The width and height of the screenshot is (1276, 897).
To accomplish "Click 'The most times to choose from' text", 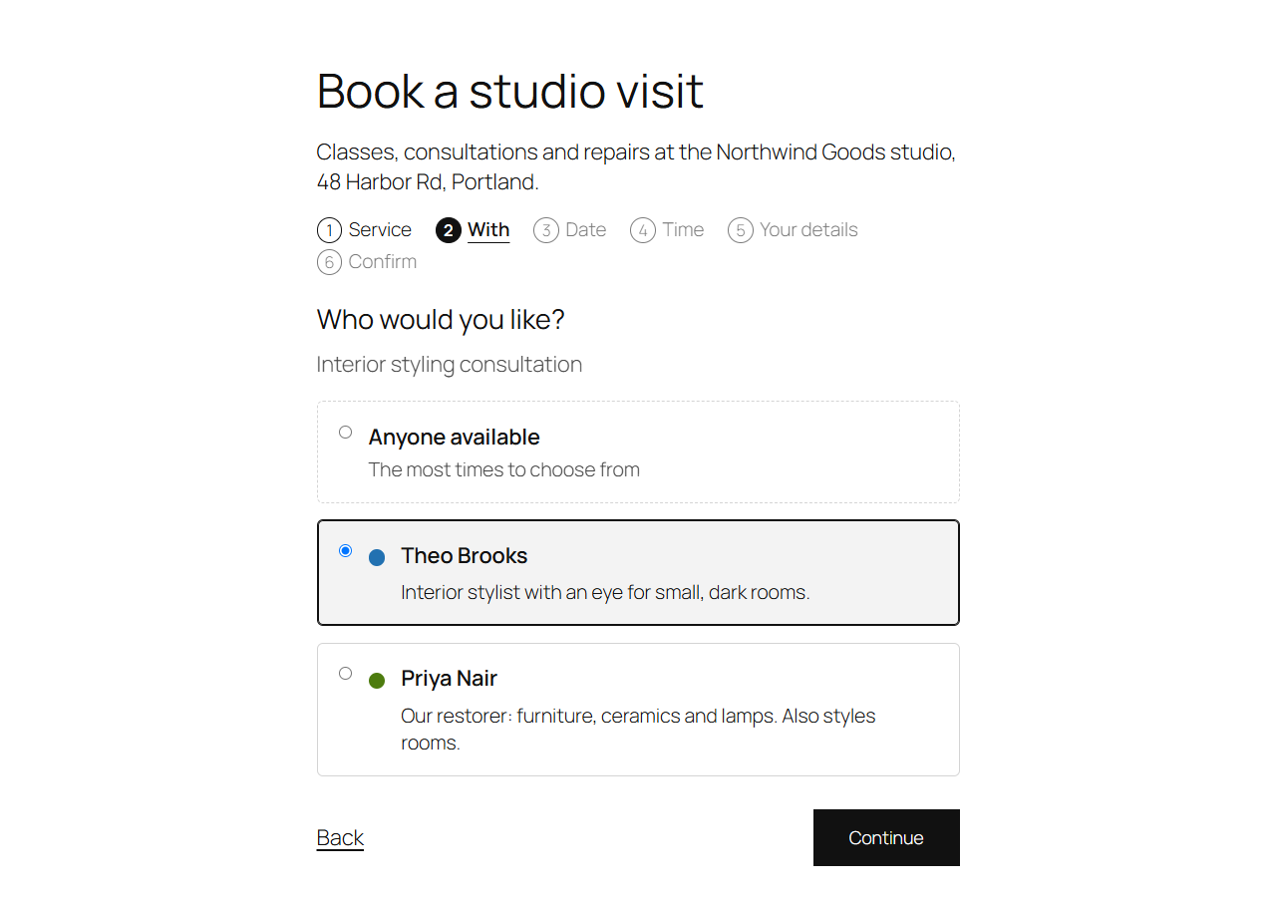I will point(504,469).
